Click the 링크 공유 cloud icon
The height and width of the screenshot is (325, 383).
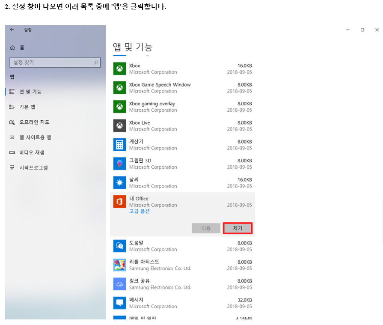[x=120, y=284]
